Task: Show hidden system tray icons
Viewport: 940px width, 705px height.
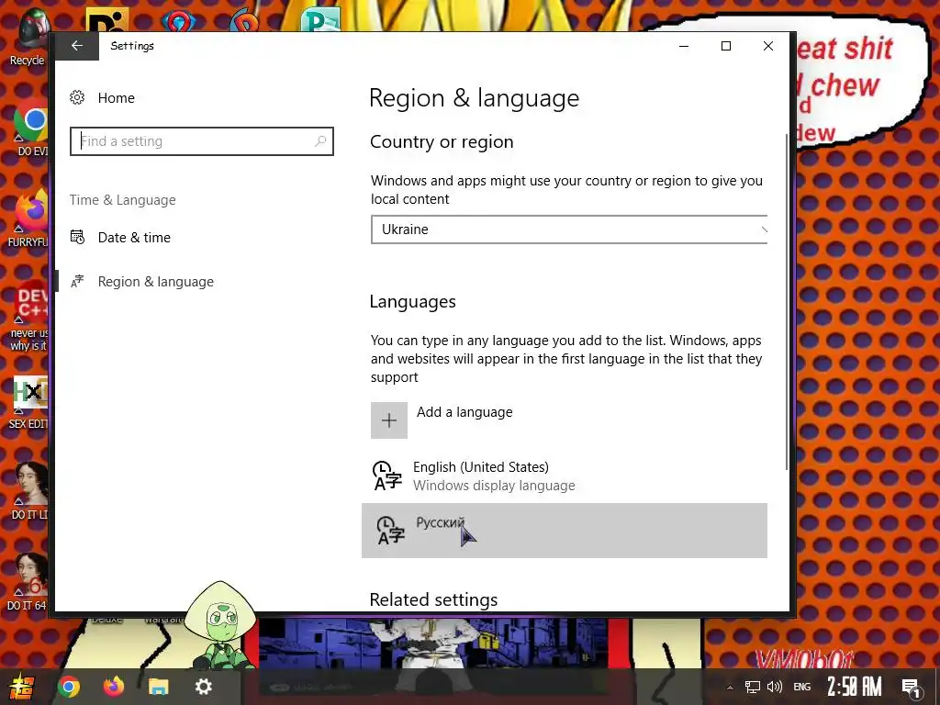Action: coord(730,688)
